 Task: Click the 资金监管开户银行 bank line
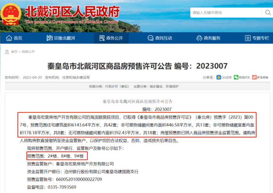(83, 172)
